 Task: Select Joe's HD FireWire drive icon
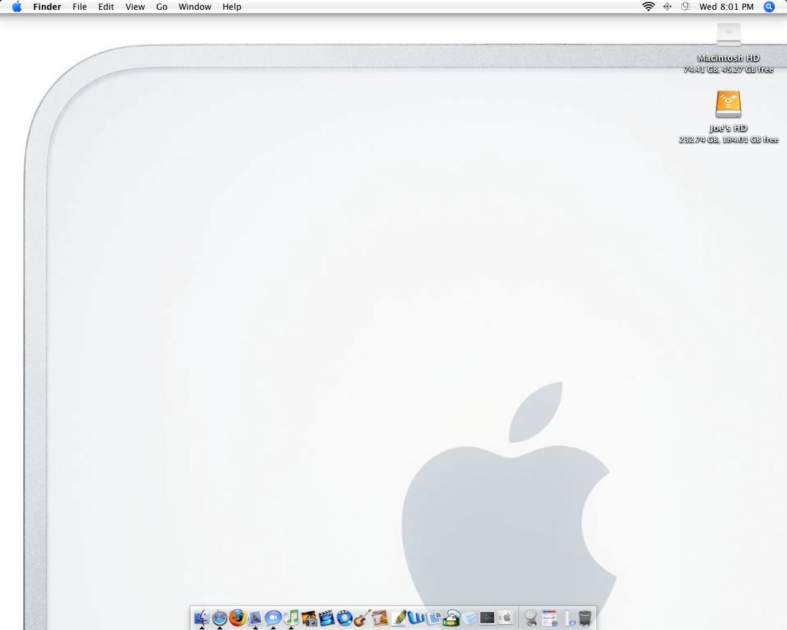click(729, 105)
